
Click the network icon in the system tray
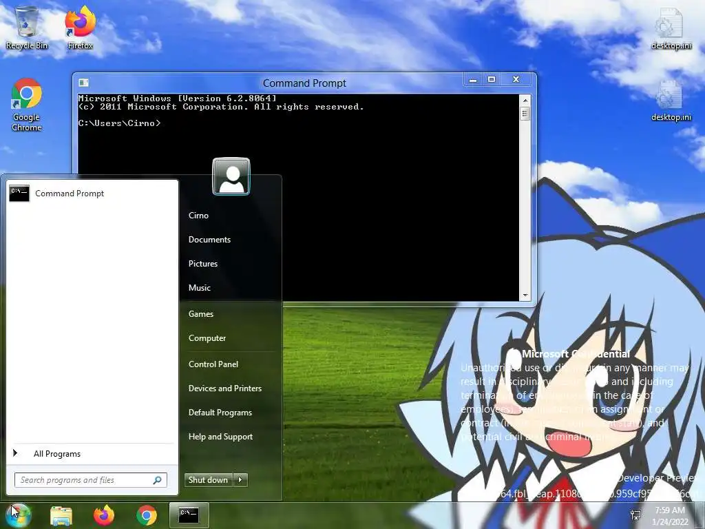(635, 515)
